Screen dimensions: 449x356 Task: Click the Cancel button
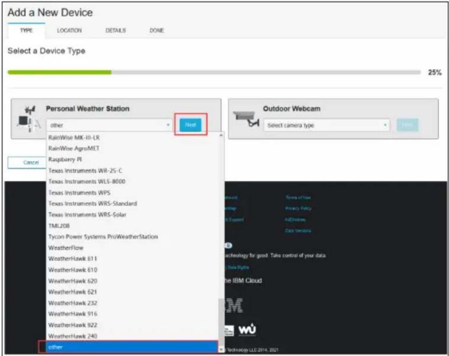coord(31,163)
